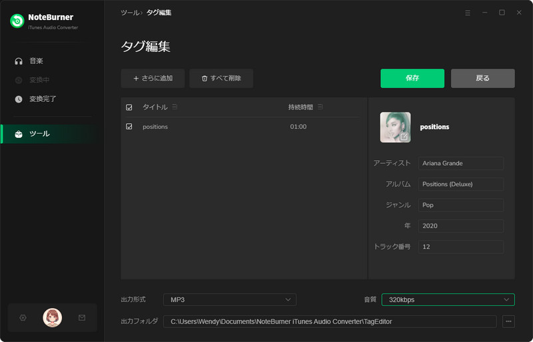
Task: Maximize the NoteBurner window
Action: point(502,13)
